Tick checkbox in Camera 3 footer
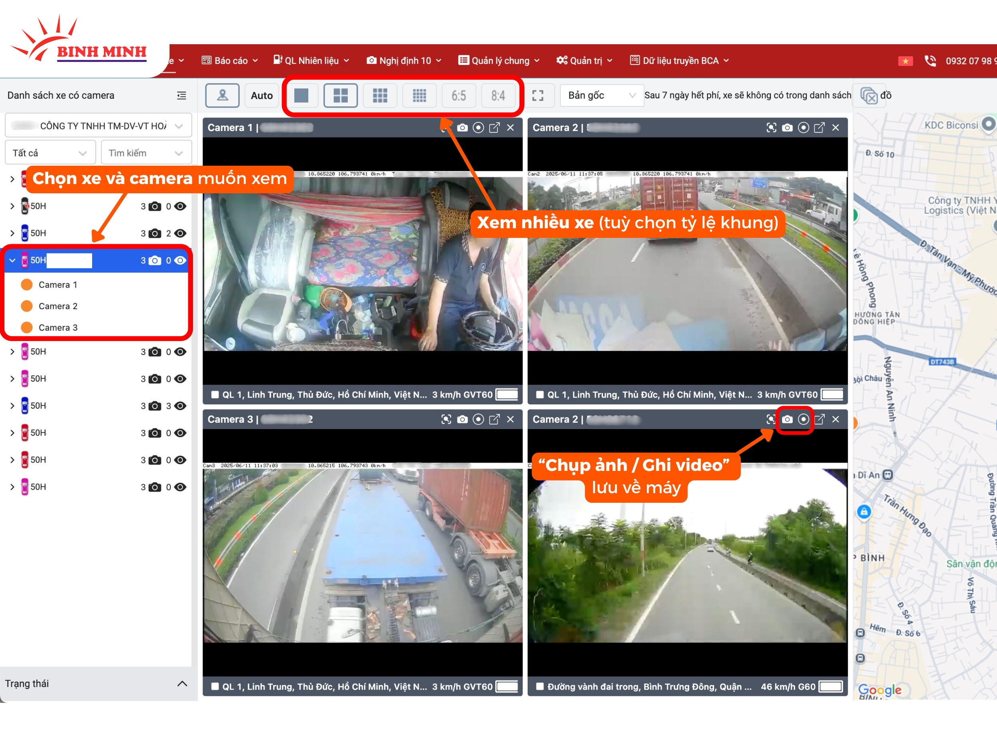The height and width of the screenshot is (747, 997). point(215,687)
